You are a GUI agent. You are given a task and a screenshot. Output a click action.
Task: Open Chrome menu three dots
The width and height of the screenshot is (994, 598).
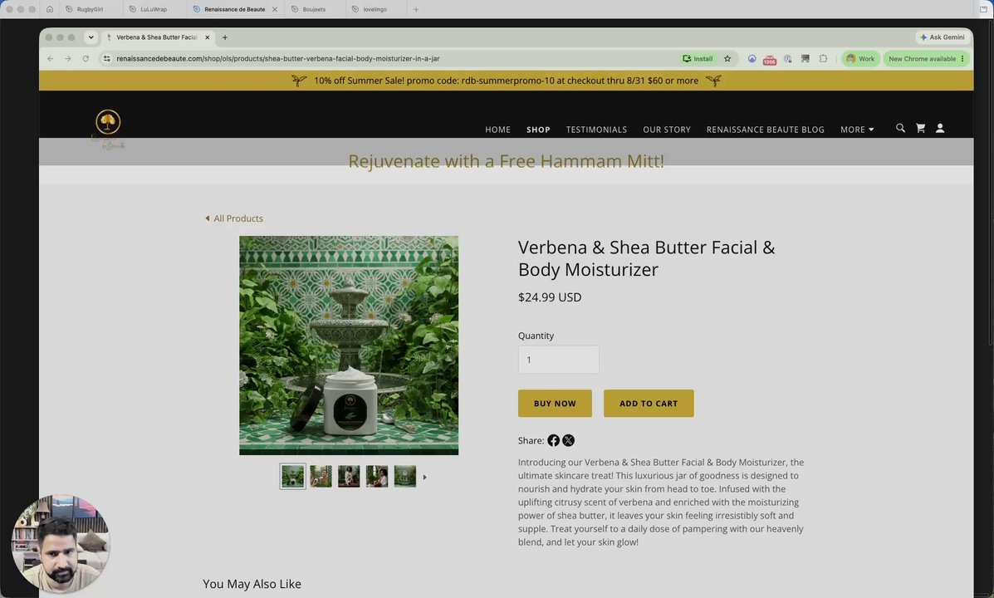pyautogui.click(x=962, y=58)
